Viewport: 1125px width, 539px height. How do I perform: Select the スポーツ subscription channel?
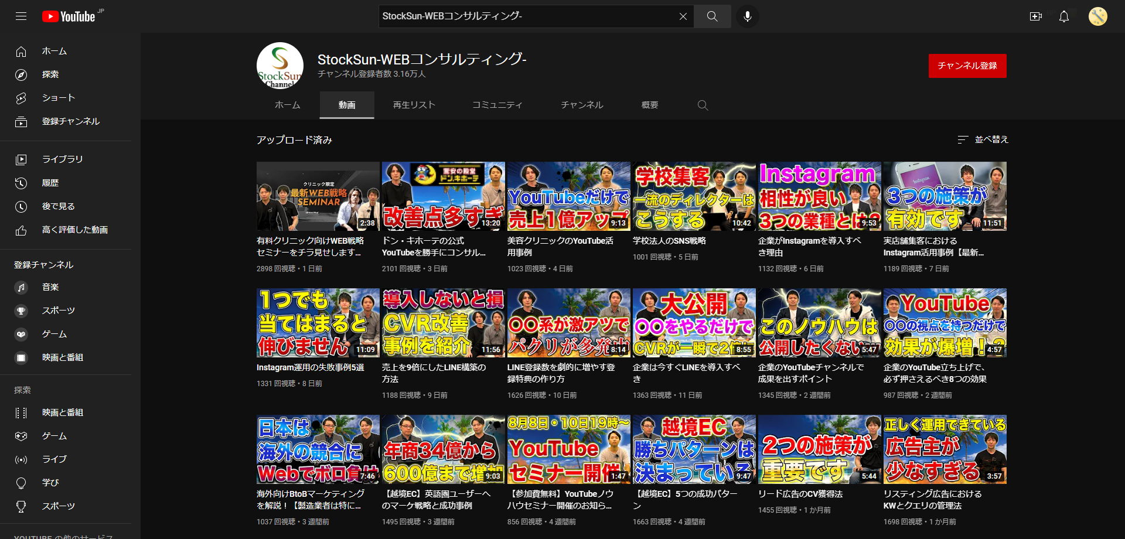[x=58, y=311]
